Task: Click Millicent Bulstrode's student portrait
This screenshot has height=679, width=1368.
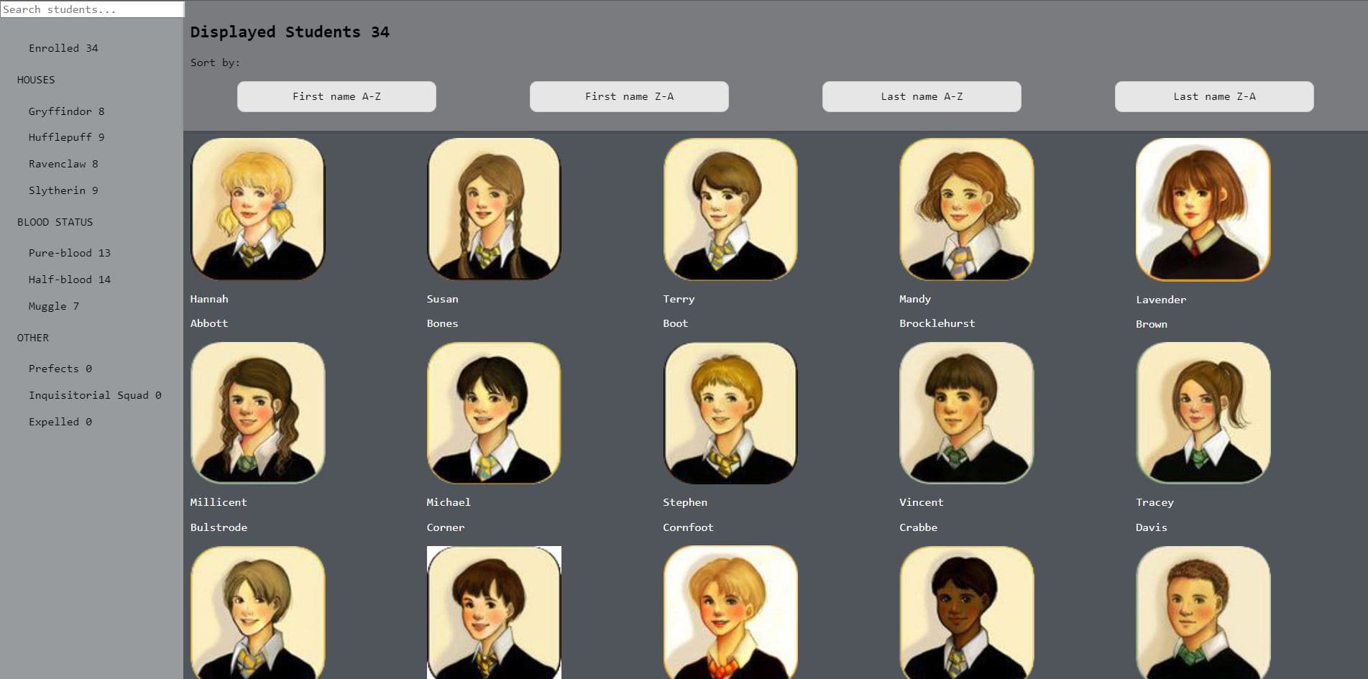Action: 257,412
